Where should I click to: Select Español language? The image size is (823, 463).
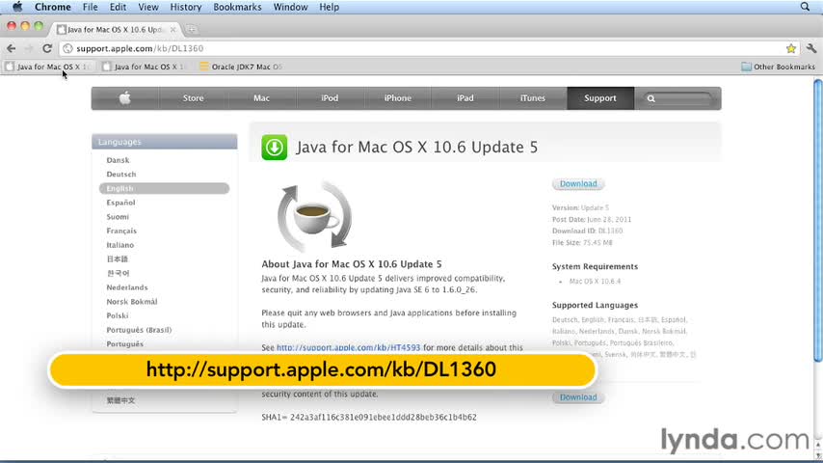click(120, 203)
